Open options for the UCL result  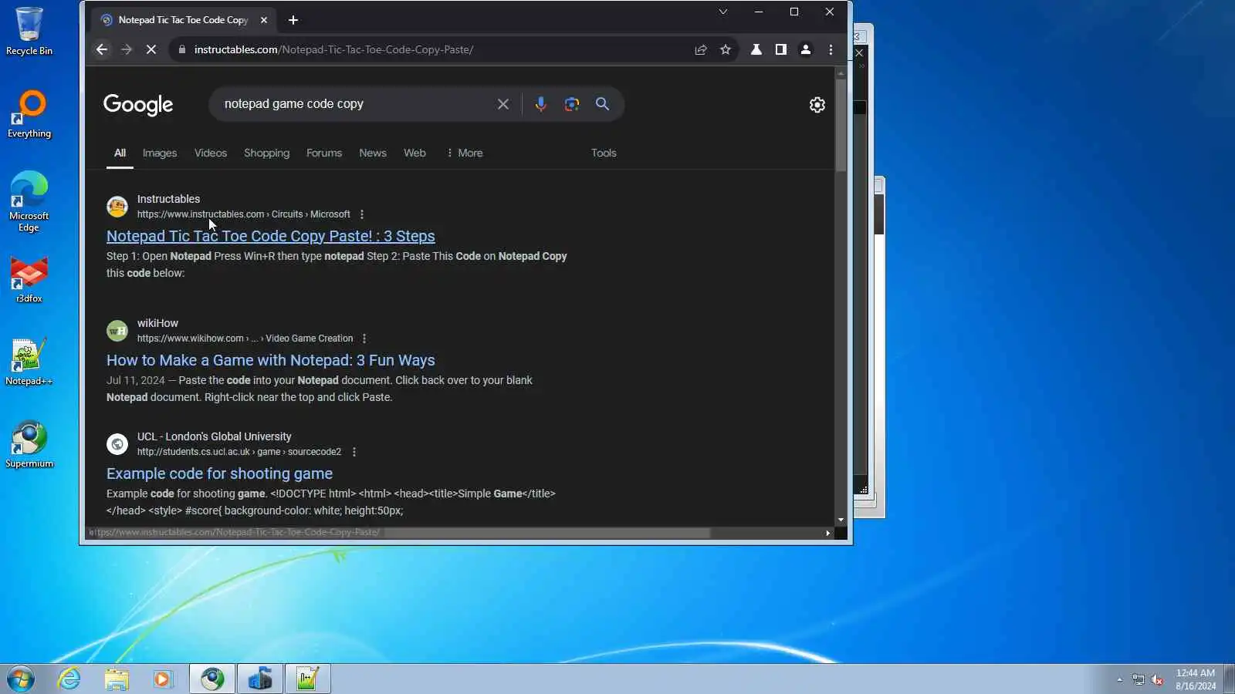click(x=354, y=452)
